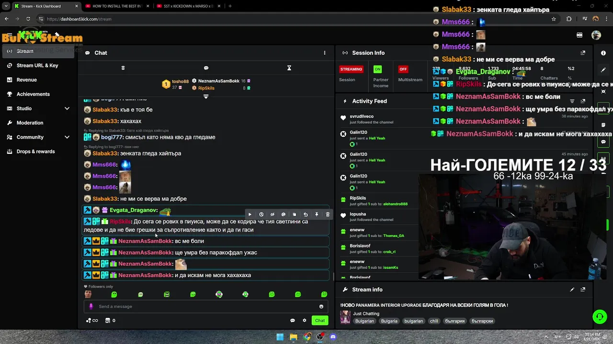The image size is (613, 344).
Task: Edit Stream info with pencil icon
Action: pyautogui.click(x=572, y=290)
